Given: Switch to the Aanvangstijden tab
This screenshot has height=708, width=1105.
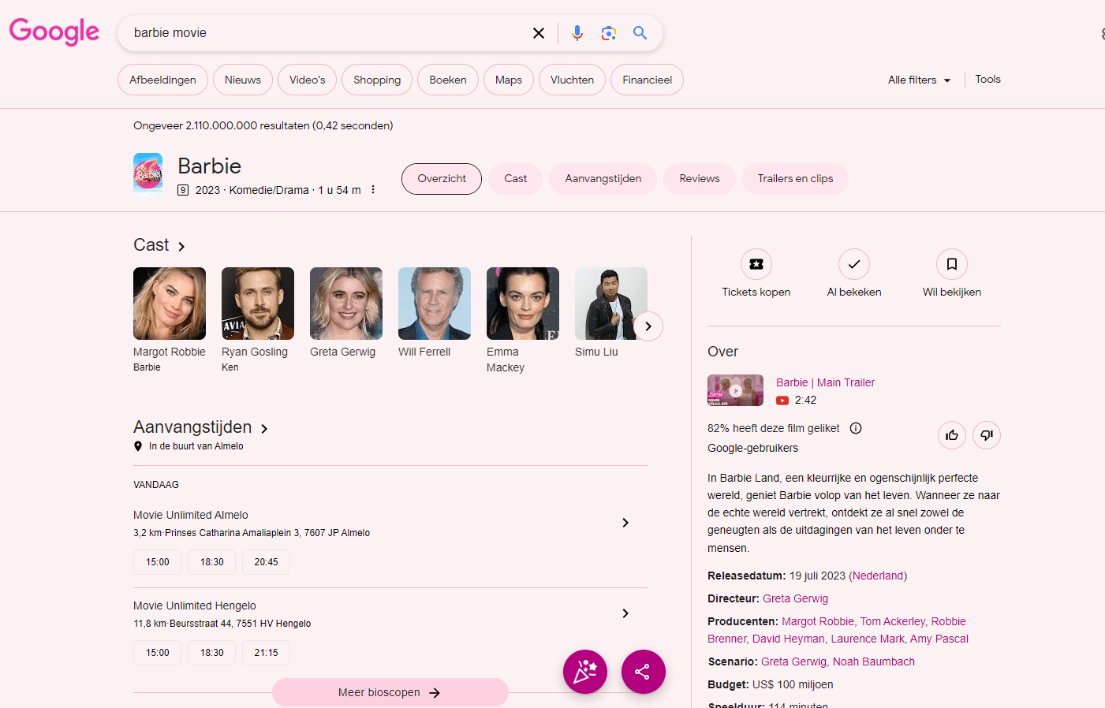Looking at the screenshot, I should pyautogui.click(x=603, y=179).
